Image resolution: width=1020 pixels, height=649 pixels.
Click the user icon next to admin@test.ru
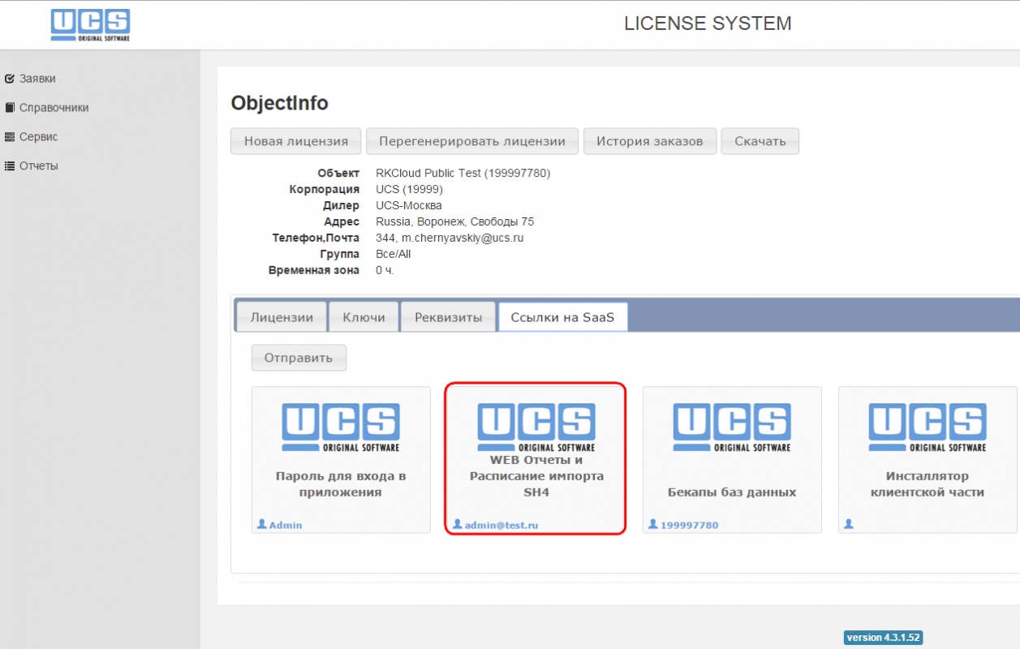tap(458, 524)
